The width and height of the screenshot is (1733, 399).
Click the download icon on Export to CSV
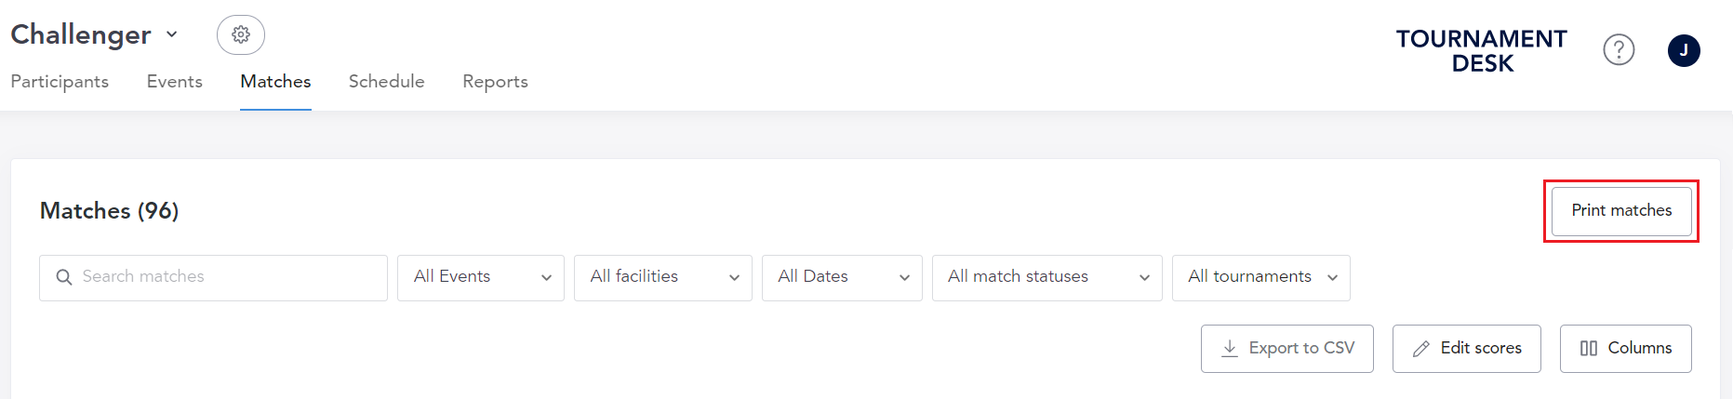tap(1230, 348)
